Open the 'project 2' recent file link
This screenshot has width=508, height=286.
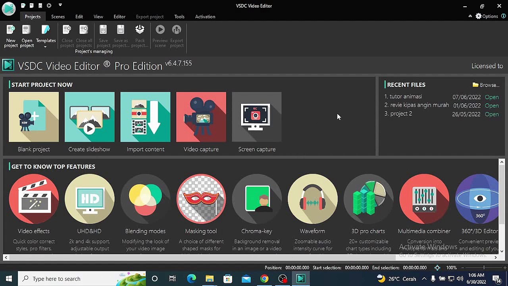[492, 114]
